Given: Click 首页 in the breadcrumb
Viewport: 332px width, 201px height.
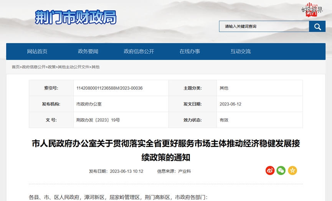Looking at the screenshot, I should tap(15, 67).
